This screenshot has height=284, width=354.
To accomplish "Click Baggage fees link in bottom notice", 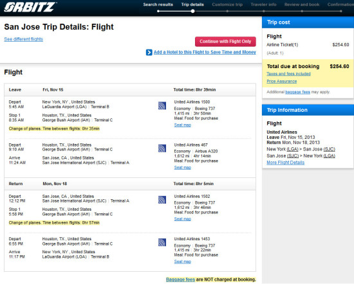I will (180, 280).
